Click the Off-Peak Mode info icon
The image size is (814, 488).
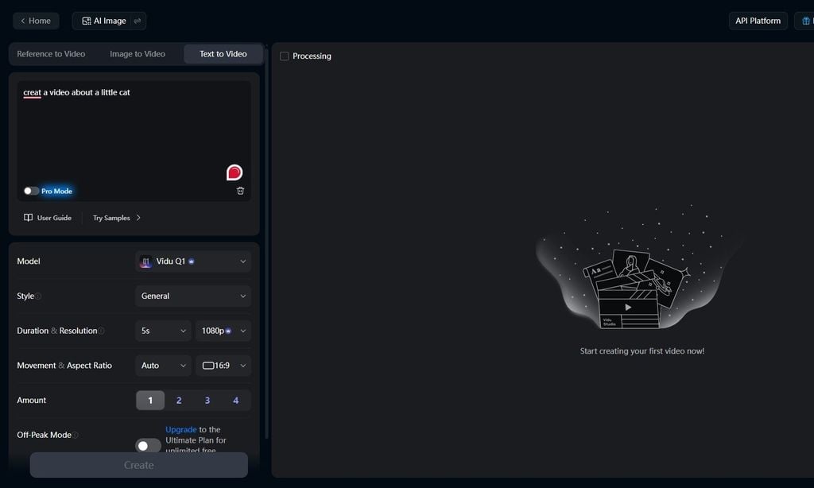coord(75,436)
